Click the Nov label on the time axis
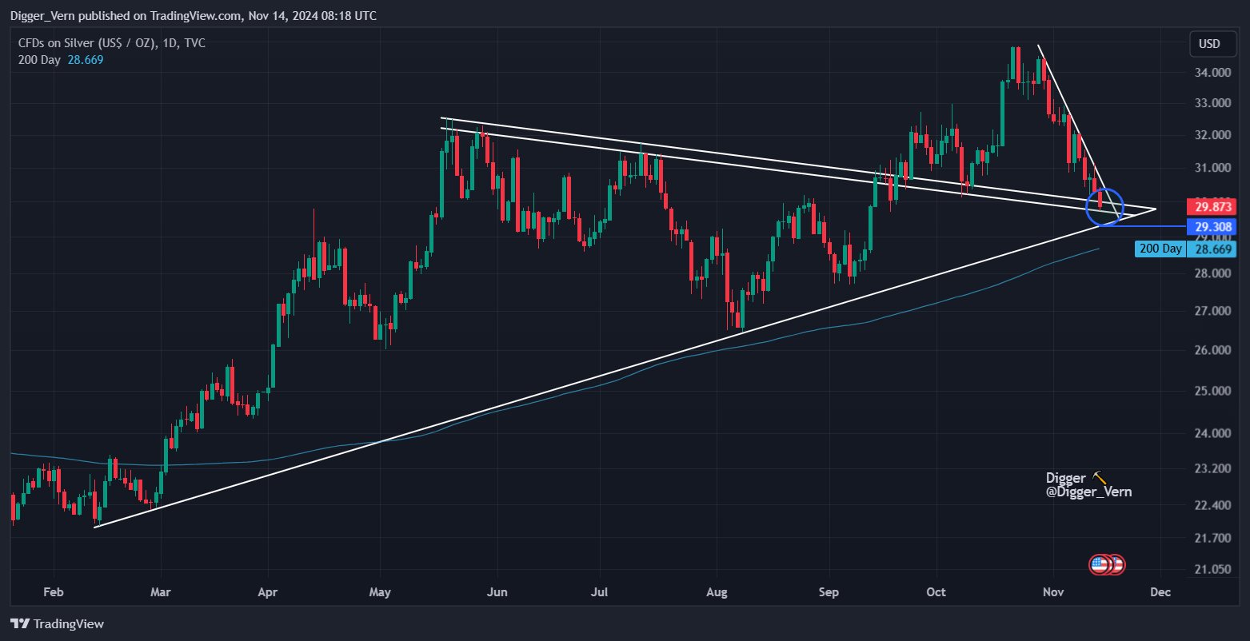Viewport: 1250px width, 641px height. 1053,592
